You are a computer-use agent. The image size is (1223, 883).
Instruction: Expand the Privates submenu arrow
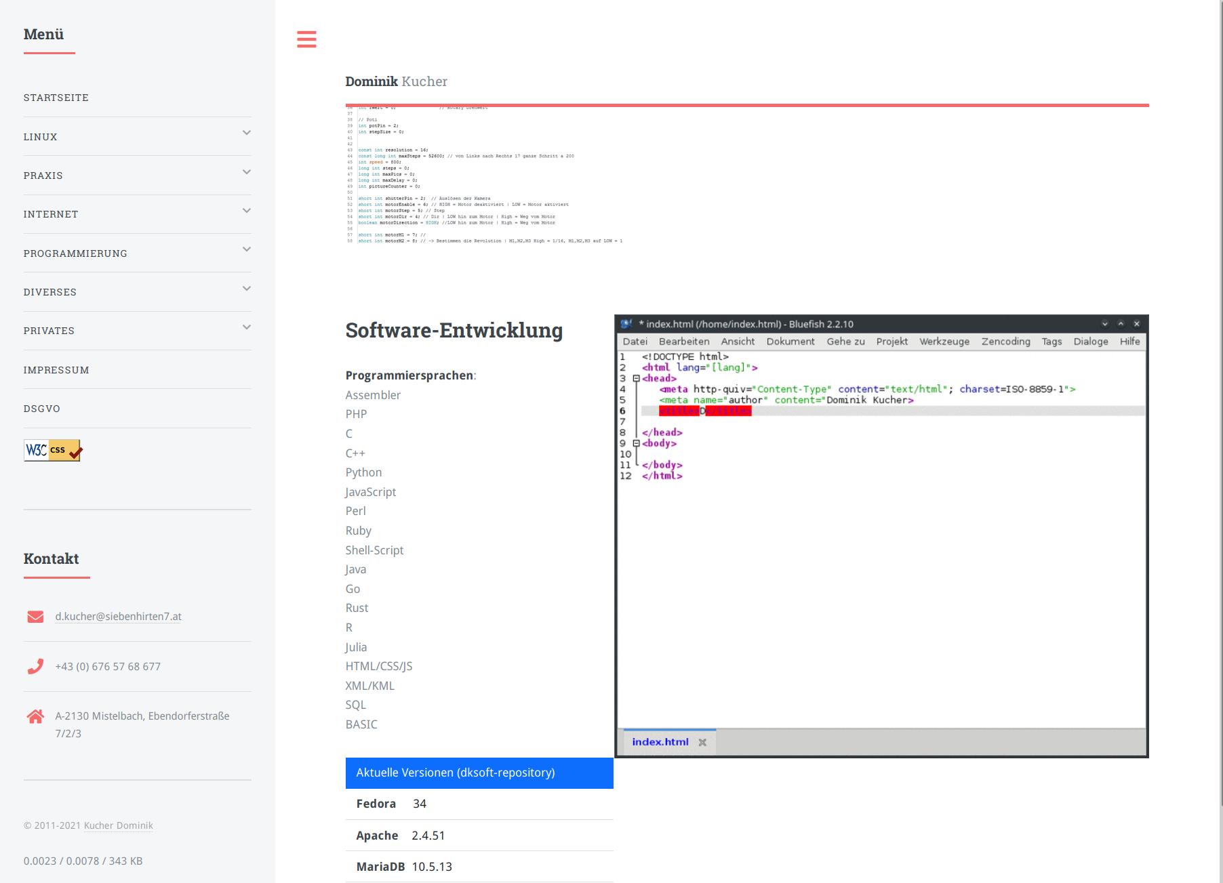pyautogui.click(x=247, y=327)
